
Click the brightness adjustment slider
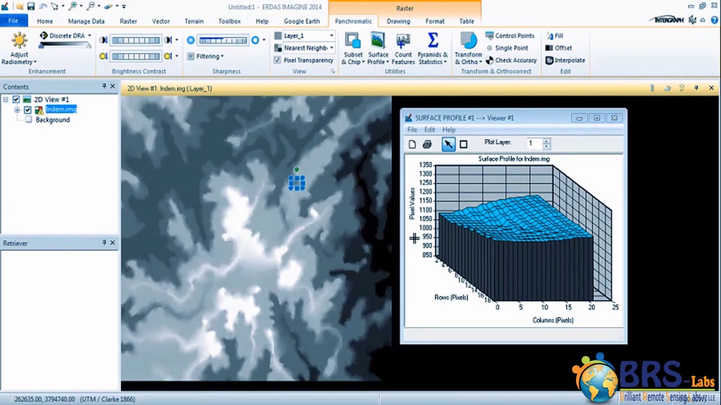tap(136, 56)
